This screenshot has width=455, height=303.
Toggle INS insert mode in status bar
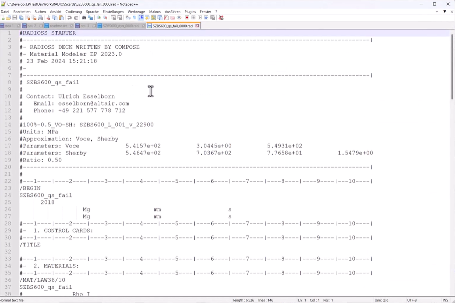coord(445,300)
